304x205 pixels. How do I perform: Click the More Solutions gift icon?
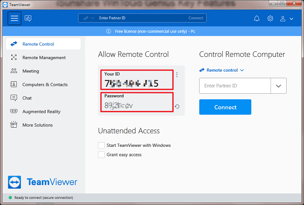(x=14, y=124)
